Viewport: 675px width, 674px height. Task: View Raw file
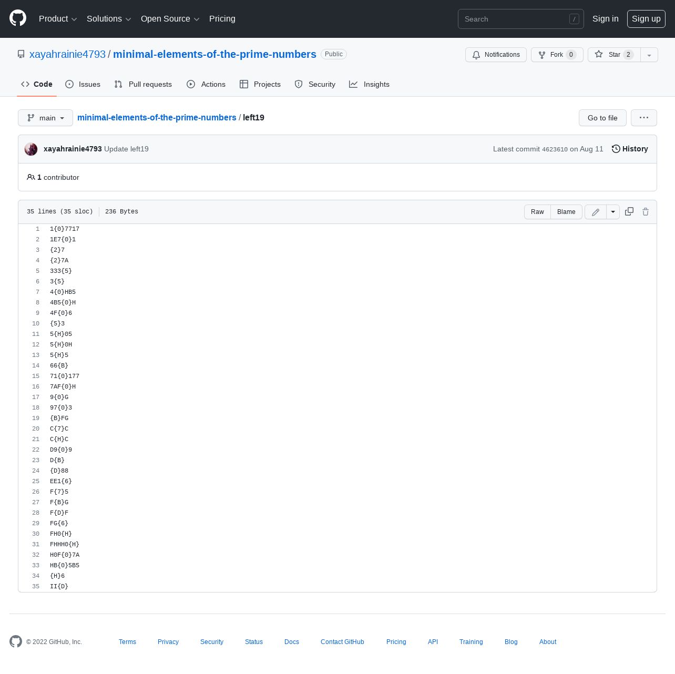tap(537, 212)
